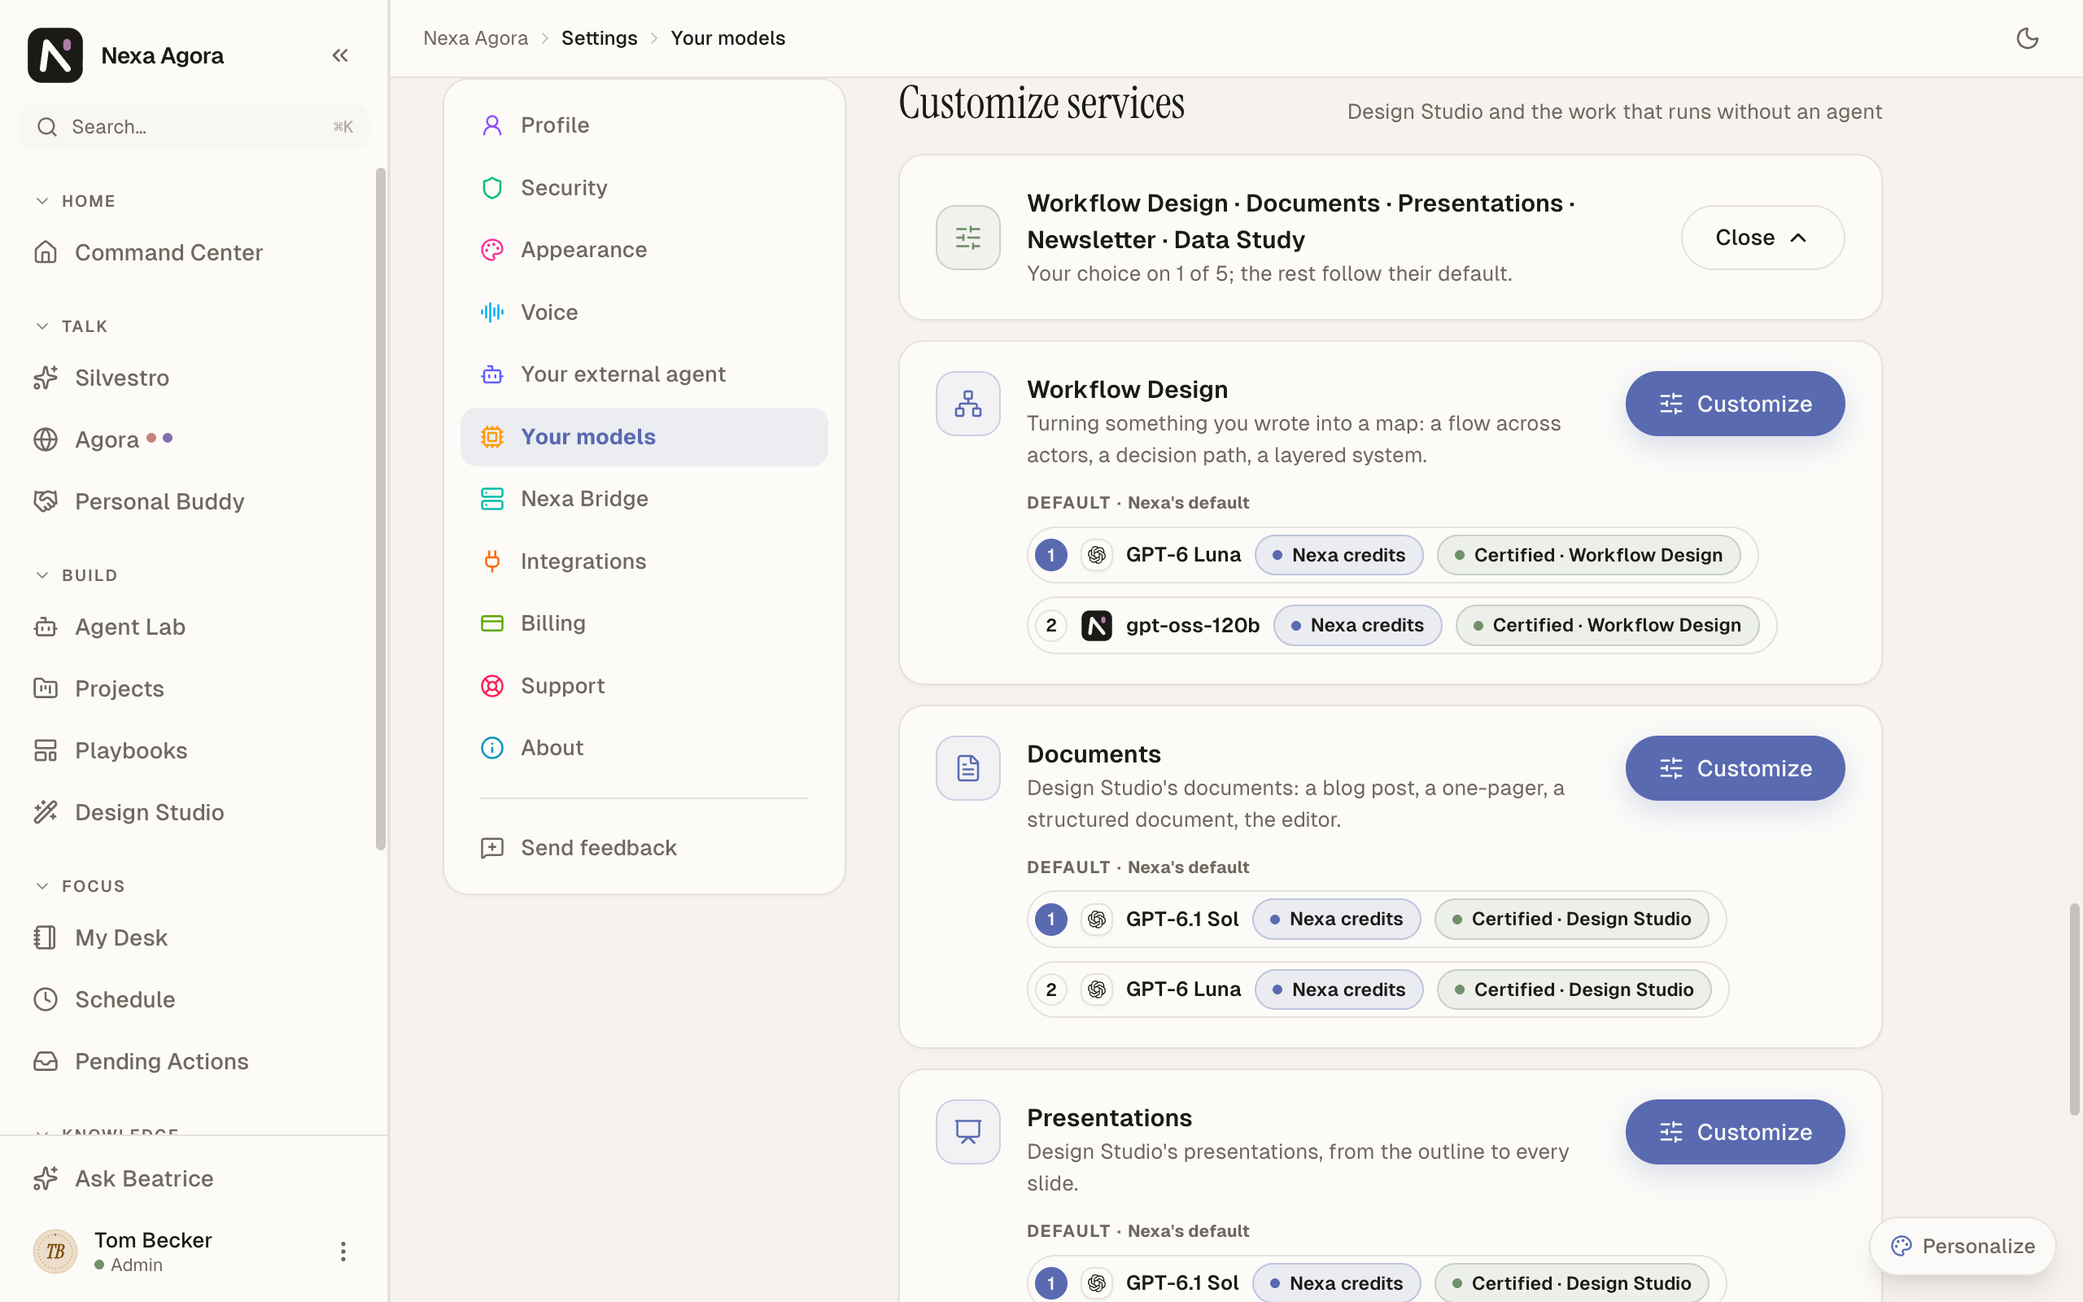The width and height of the screenshot is (2083, 1302).
Task: Open the Schedule page
Action: (x=194, y=999)
